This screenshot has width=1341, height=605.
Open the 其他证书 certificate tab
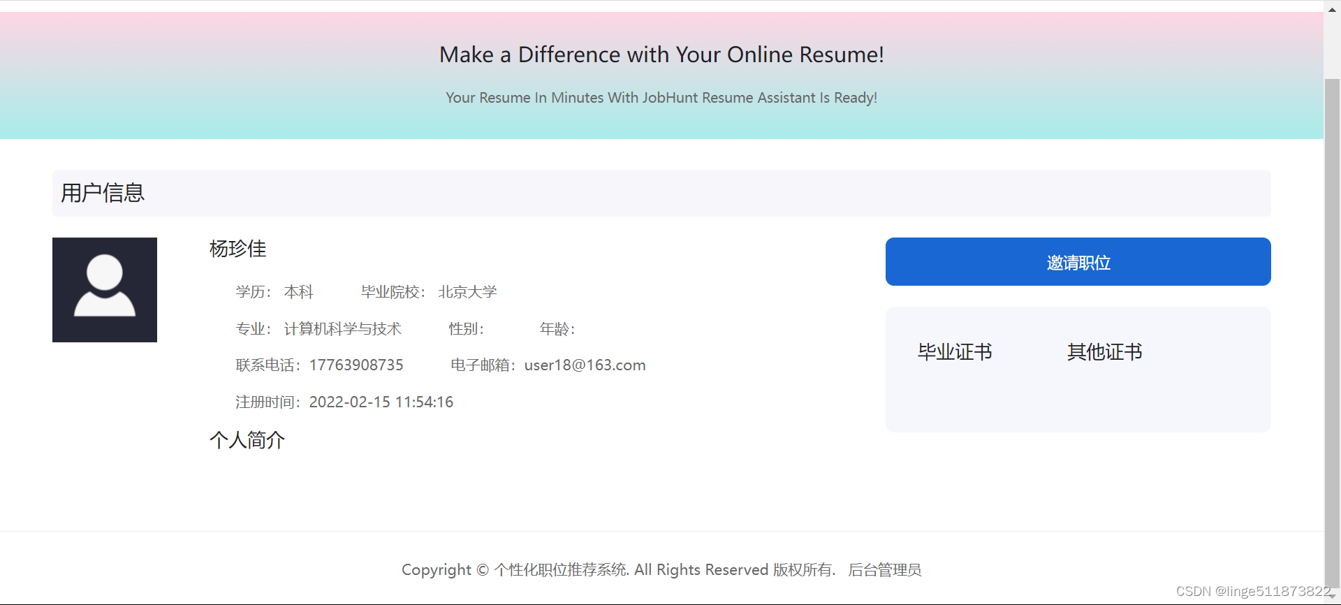(1104, 352)
